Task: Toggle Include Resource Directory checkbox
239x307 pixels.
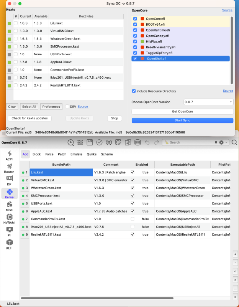Action: coord(134,91)
